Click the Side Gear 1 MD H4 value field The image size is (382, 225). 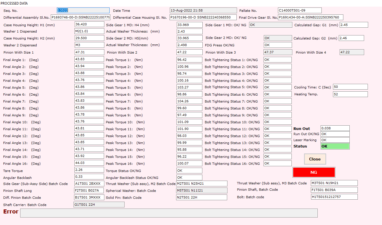point(190,25)
